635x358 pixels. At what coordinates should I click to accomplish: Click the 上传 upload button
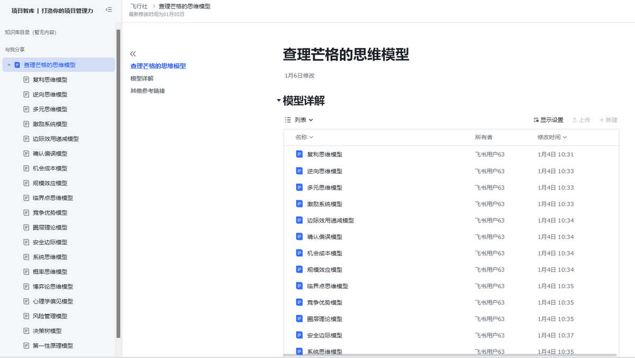point(581,120)
